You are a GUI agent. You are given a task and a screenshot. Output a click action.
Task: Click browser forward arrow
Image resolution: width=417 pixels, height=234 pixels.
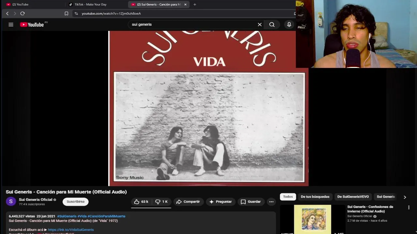pos(15,13)
